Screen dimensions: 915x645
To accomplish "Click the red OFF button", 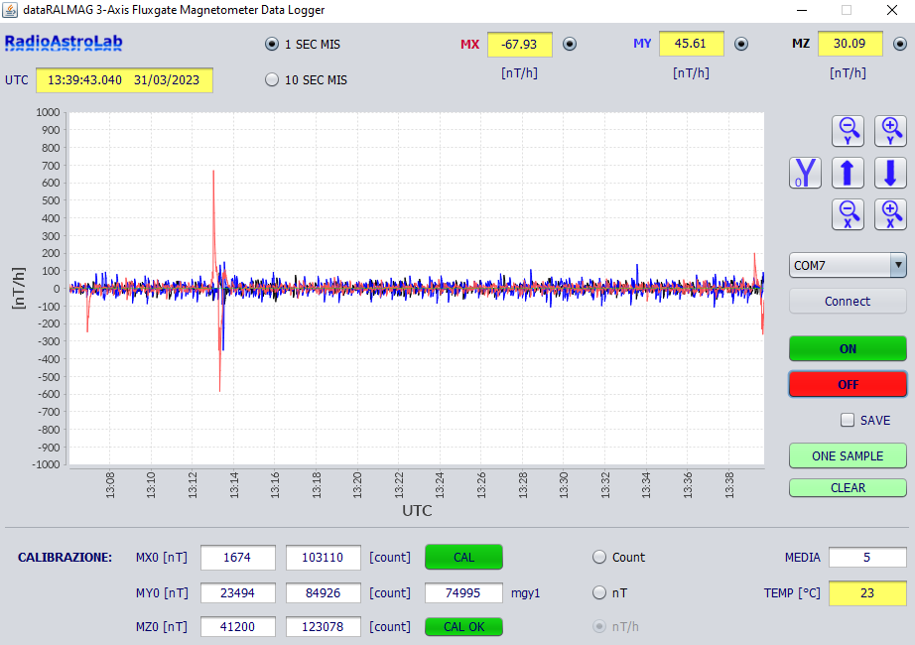I will click(x=848, y=384).
